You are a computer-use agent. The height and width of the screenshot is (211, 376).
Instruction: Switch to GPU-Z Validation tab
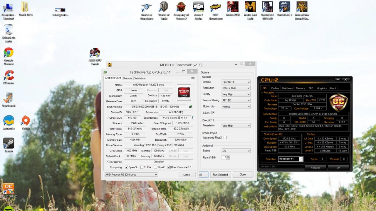(140, 78)
